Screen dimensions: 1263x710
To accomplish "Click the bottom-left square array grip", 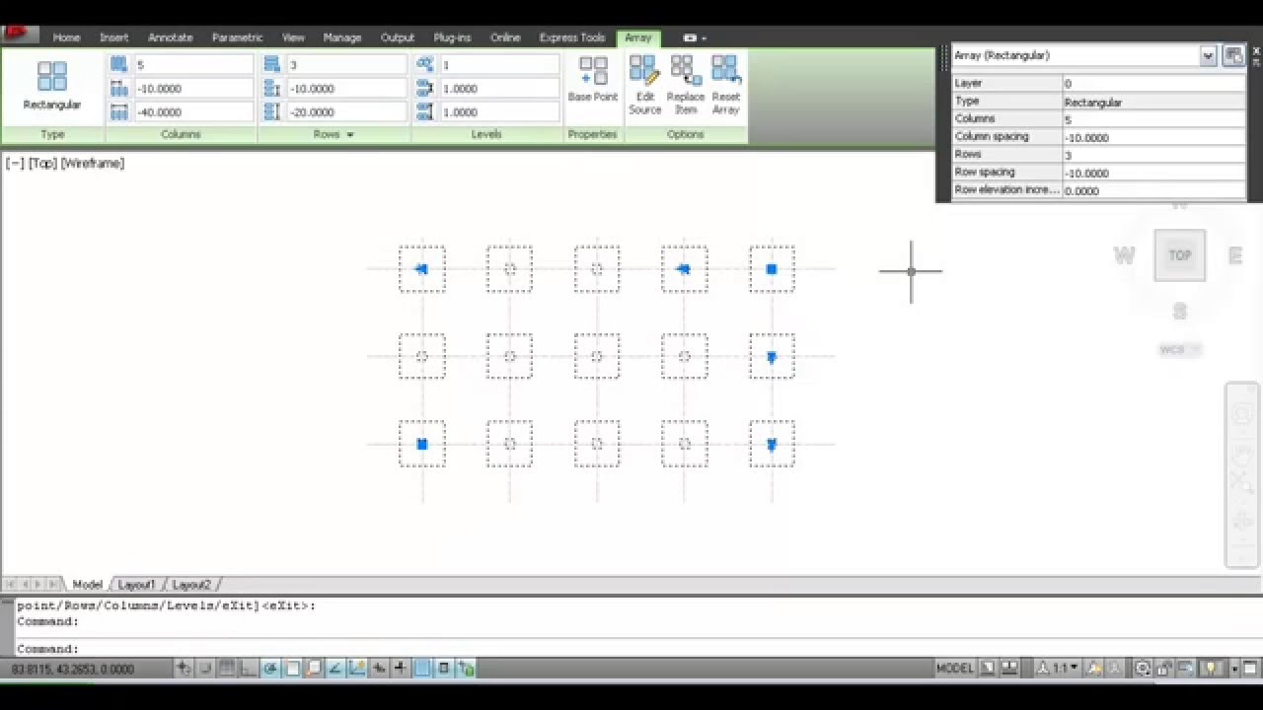I will click(422, 444).
